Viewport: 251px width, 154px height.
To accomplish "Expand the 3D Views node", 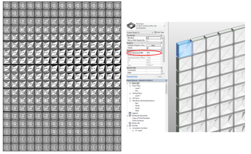I will [x=130, y=98].
